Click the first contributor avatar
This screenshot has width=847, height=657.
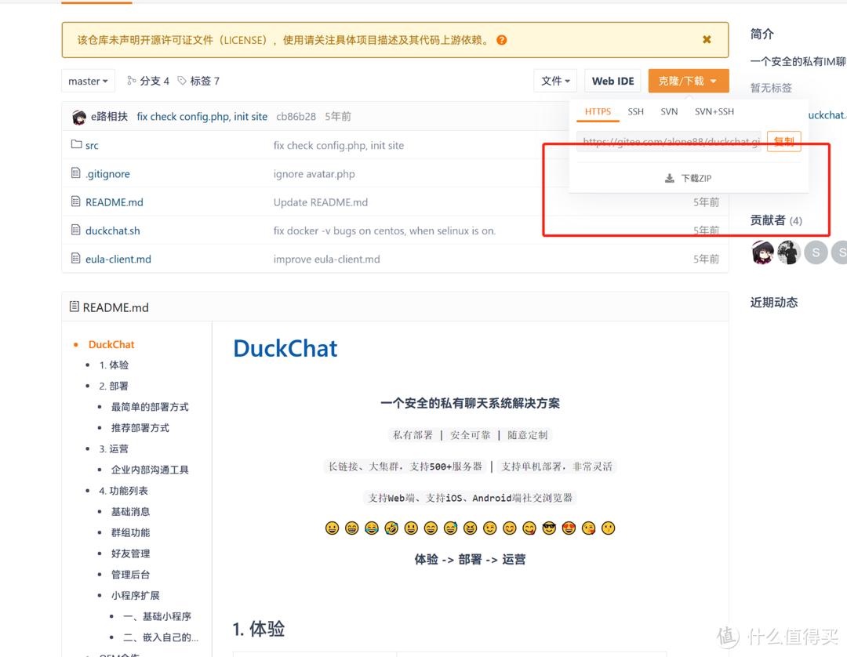pyautogui.click(x=762, y=252)
